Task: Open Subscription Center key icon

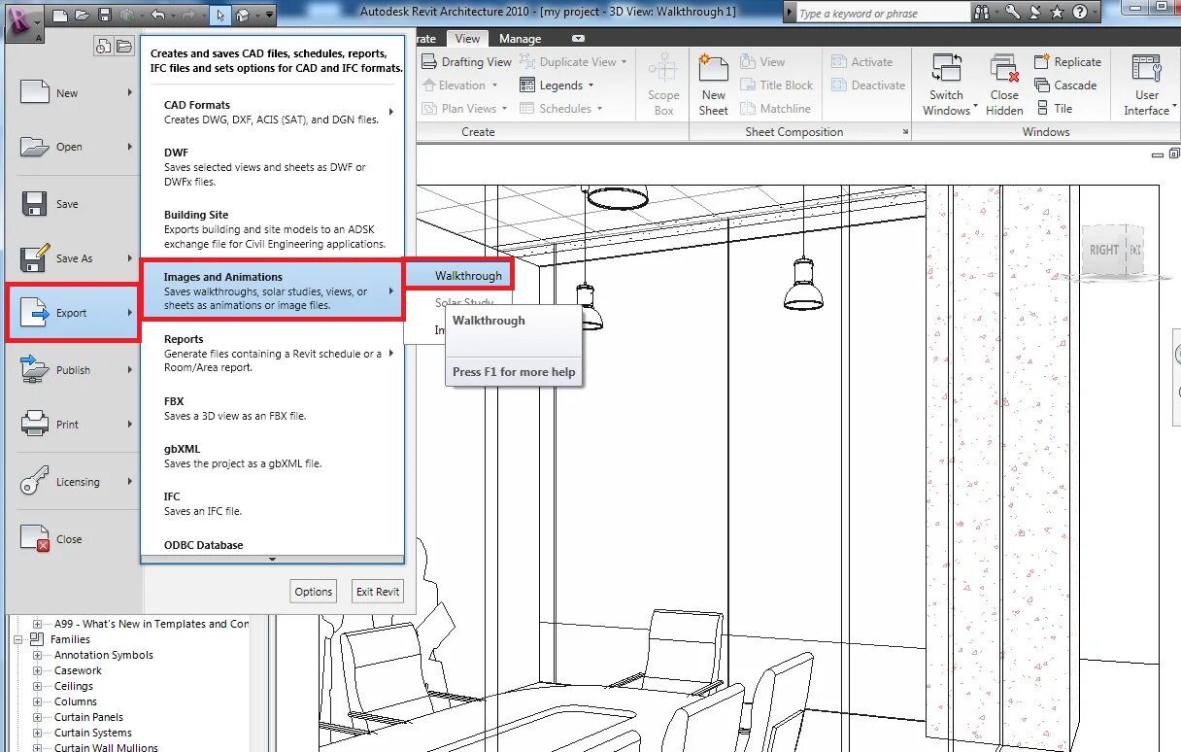Action: click(x=1013, y=13)
